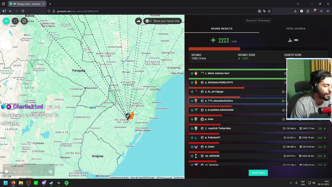Toggle Show your result only switch
332x187 pixels.
tap(148, 21)
